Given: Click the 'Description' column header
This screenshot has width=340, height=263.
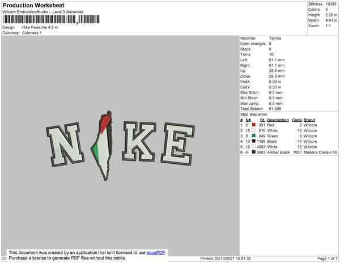Looking at the screenshot, I should 278,120.
